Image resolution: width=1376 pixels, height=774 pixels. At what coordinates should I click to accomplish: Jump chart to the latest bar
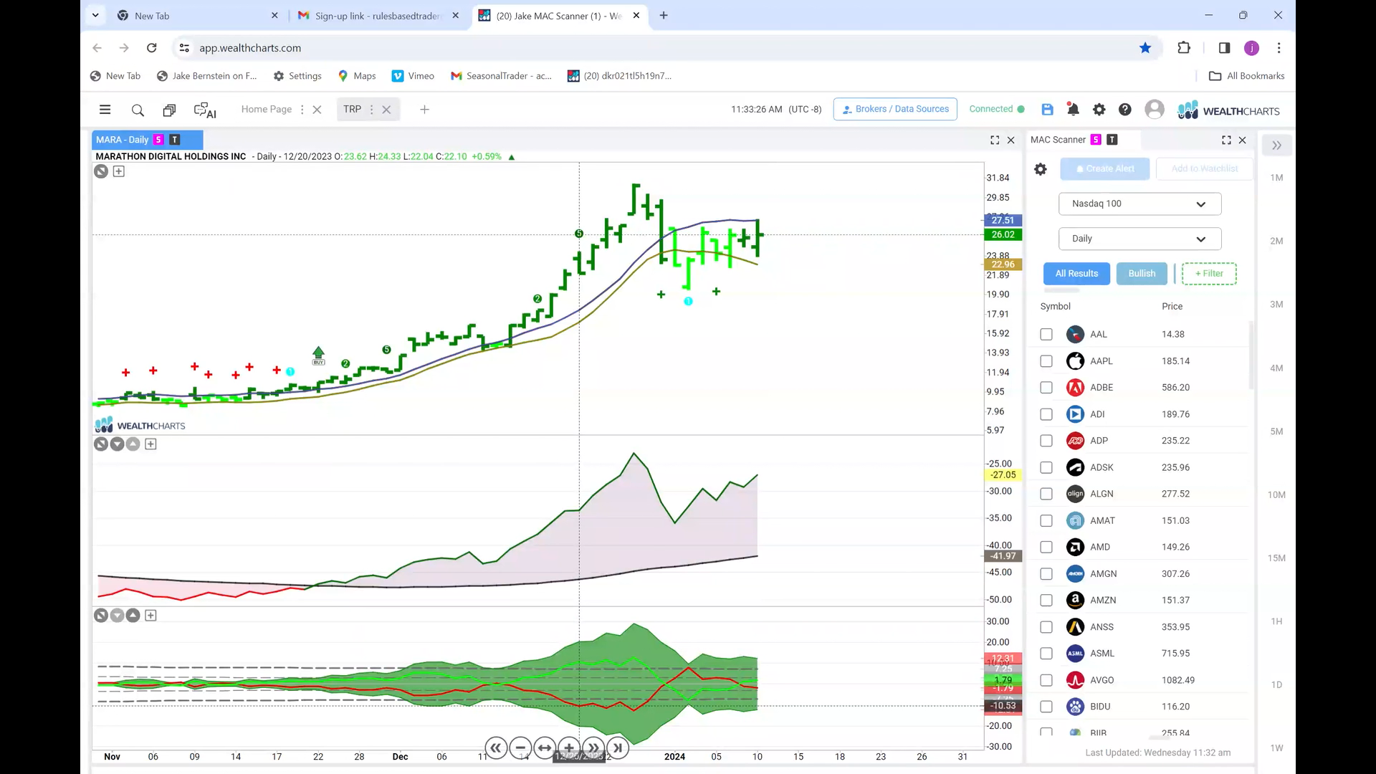tap(618, 748)
